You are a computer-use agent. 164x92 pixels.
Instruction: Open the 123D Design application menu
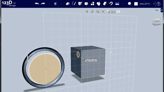click(x=9, y=4)
